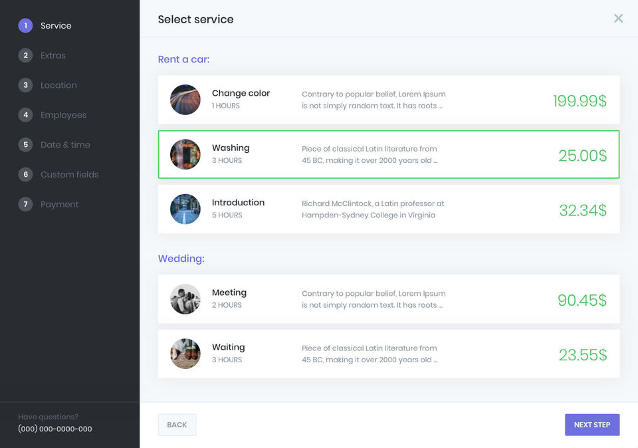
Task: Open the Payment step
Action: pyautogui.click(x=59, y=204)
